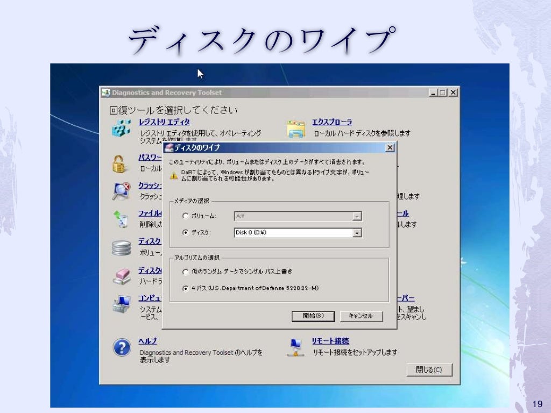Click the computer management icon
551x413 pixels.
[x=121, y=304]
